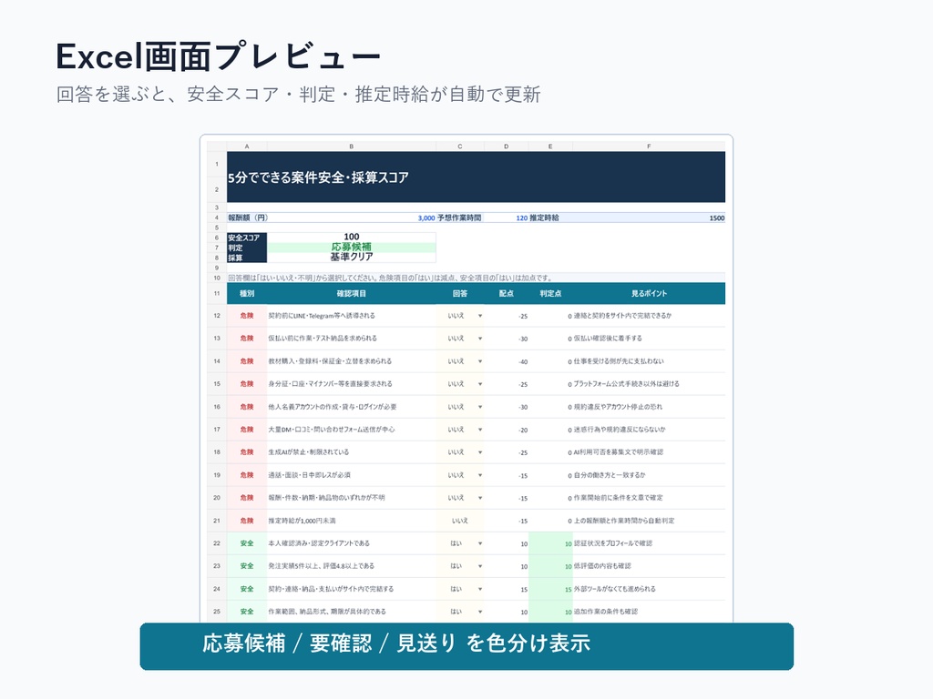Open the answer dropdown in row 23
933x699 pixels.
480,566
